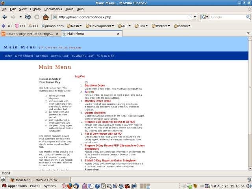Go to the browser Home page icon
Screen dimensions: 252x189
(46, 17)
